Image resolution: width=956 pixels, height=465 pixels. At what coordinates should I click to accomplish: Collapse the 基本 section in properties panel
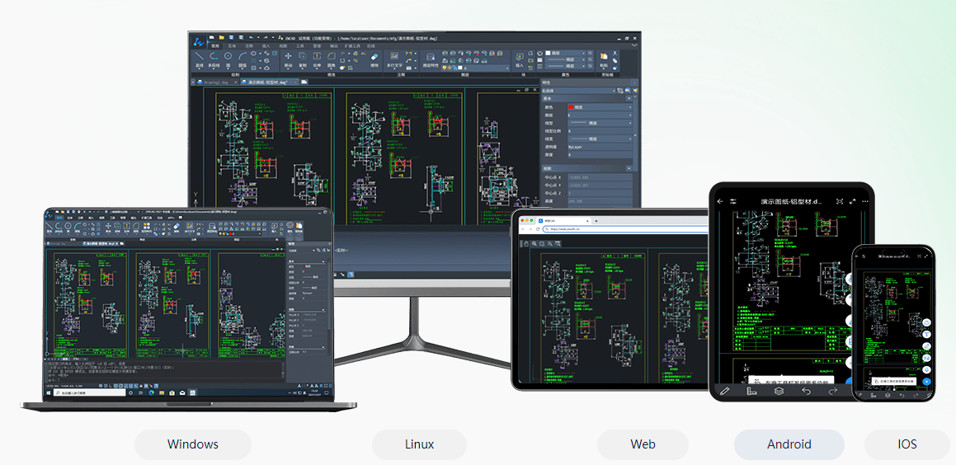click(629, 98)
